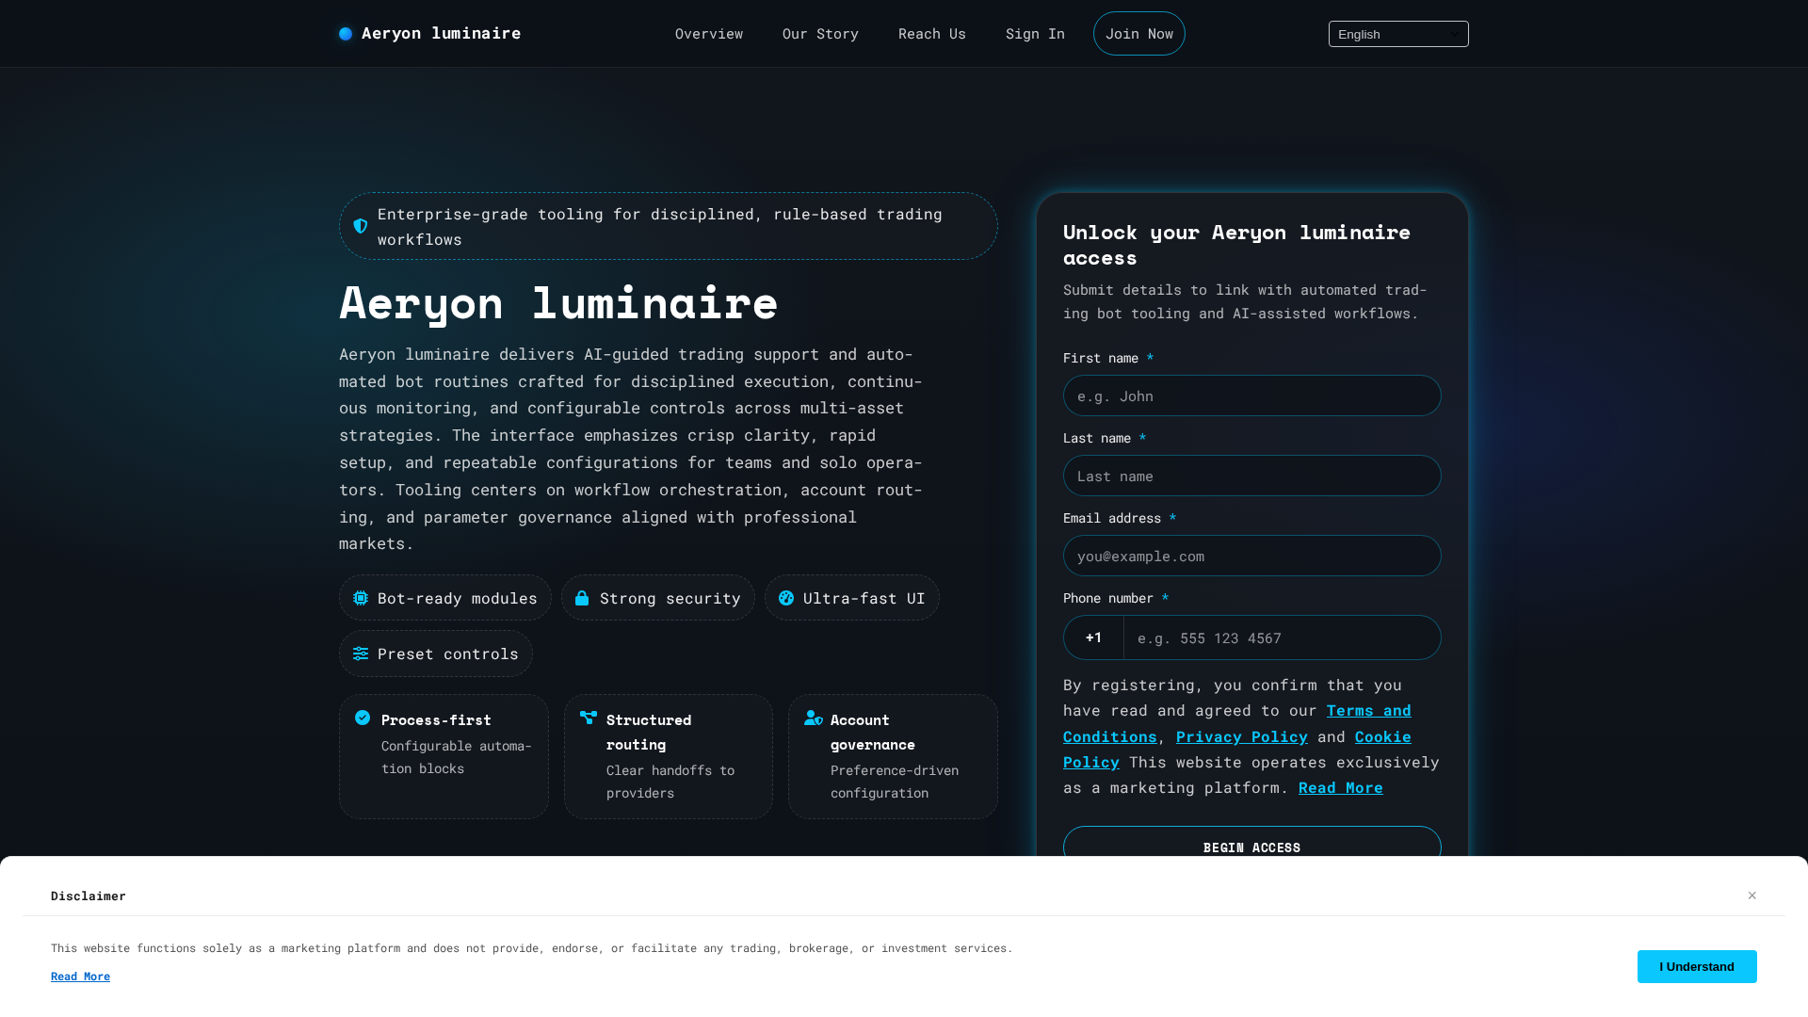Click the Bot-ready modules chip label
Screen dimensions: 1808x1017
(x=458, y=598)
